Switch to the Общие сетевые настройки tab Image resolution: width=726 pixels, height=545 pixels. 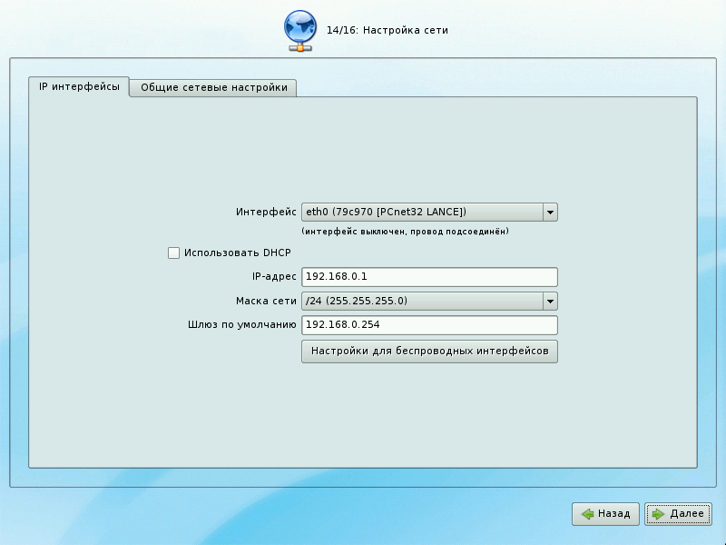[x=214, y=88]
